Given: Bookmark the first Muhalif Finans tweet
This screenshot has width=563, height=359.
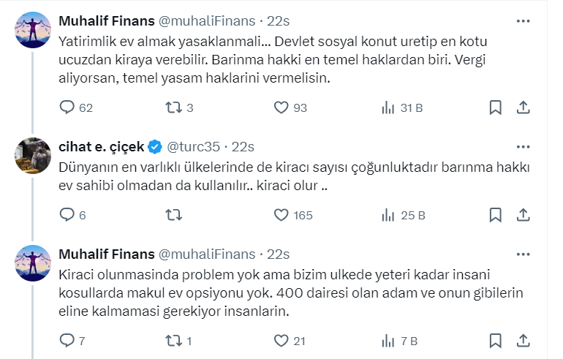Looking at the screenshot, I should tap(495, 108).
